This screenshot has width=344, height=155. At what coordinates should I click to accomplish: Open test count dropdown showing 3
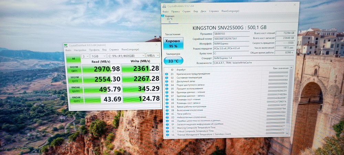point(85,56)
